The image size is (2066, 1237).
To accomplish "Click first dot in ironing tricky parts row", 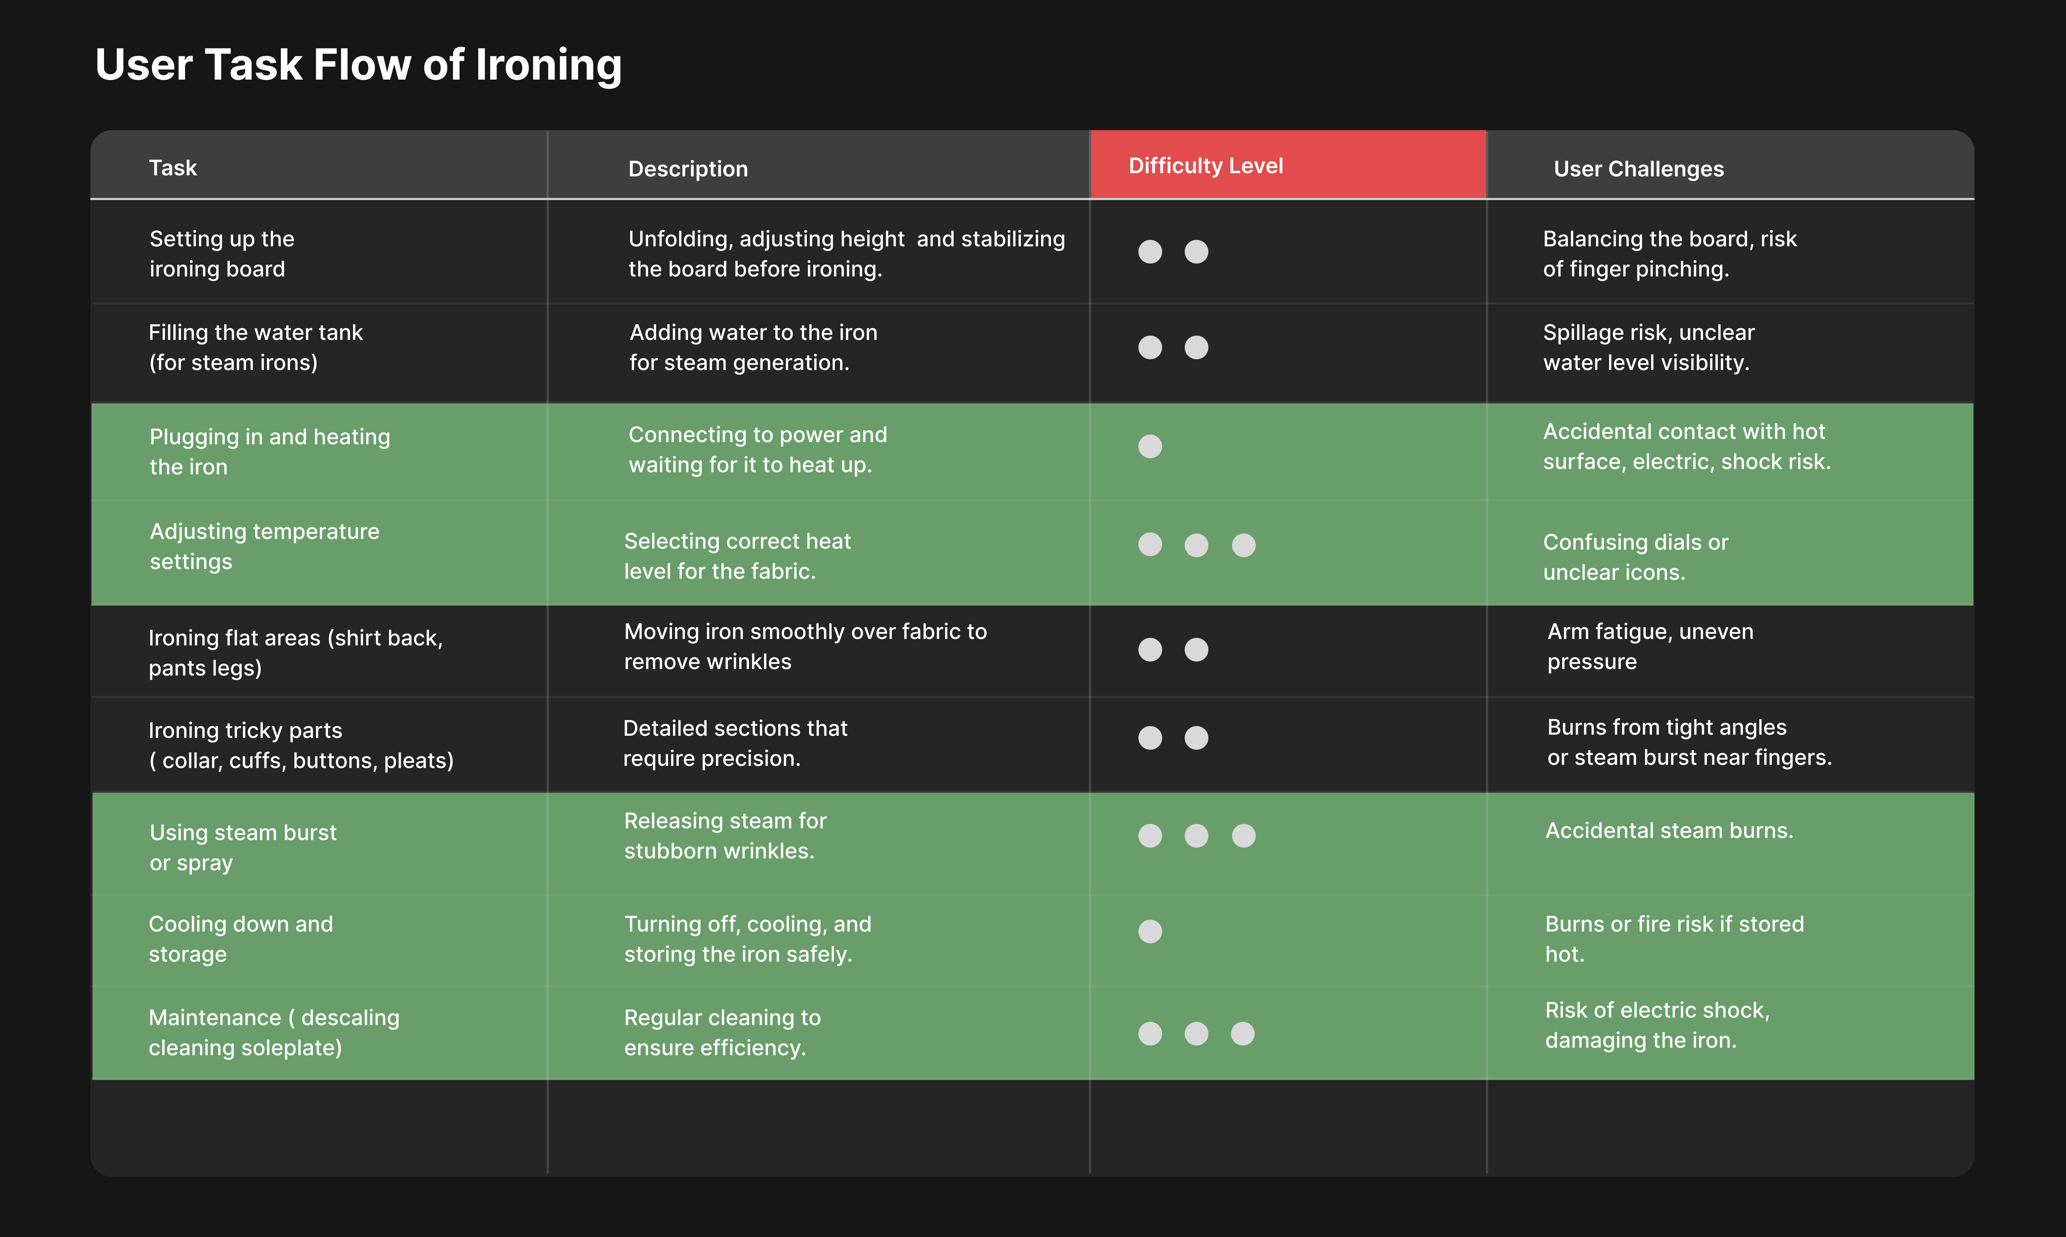I will [1150, 738].
